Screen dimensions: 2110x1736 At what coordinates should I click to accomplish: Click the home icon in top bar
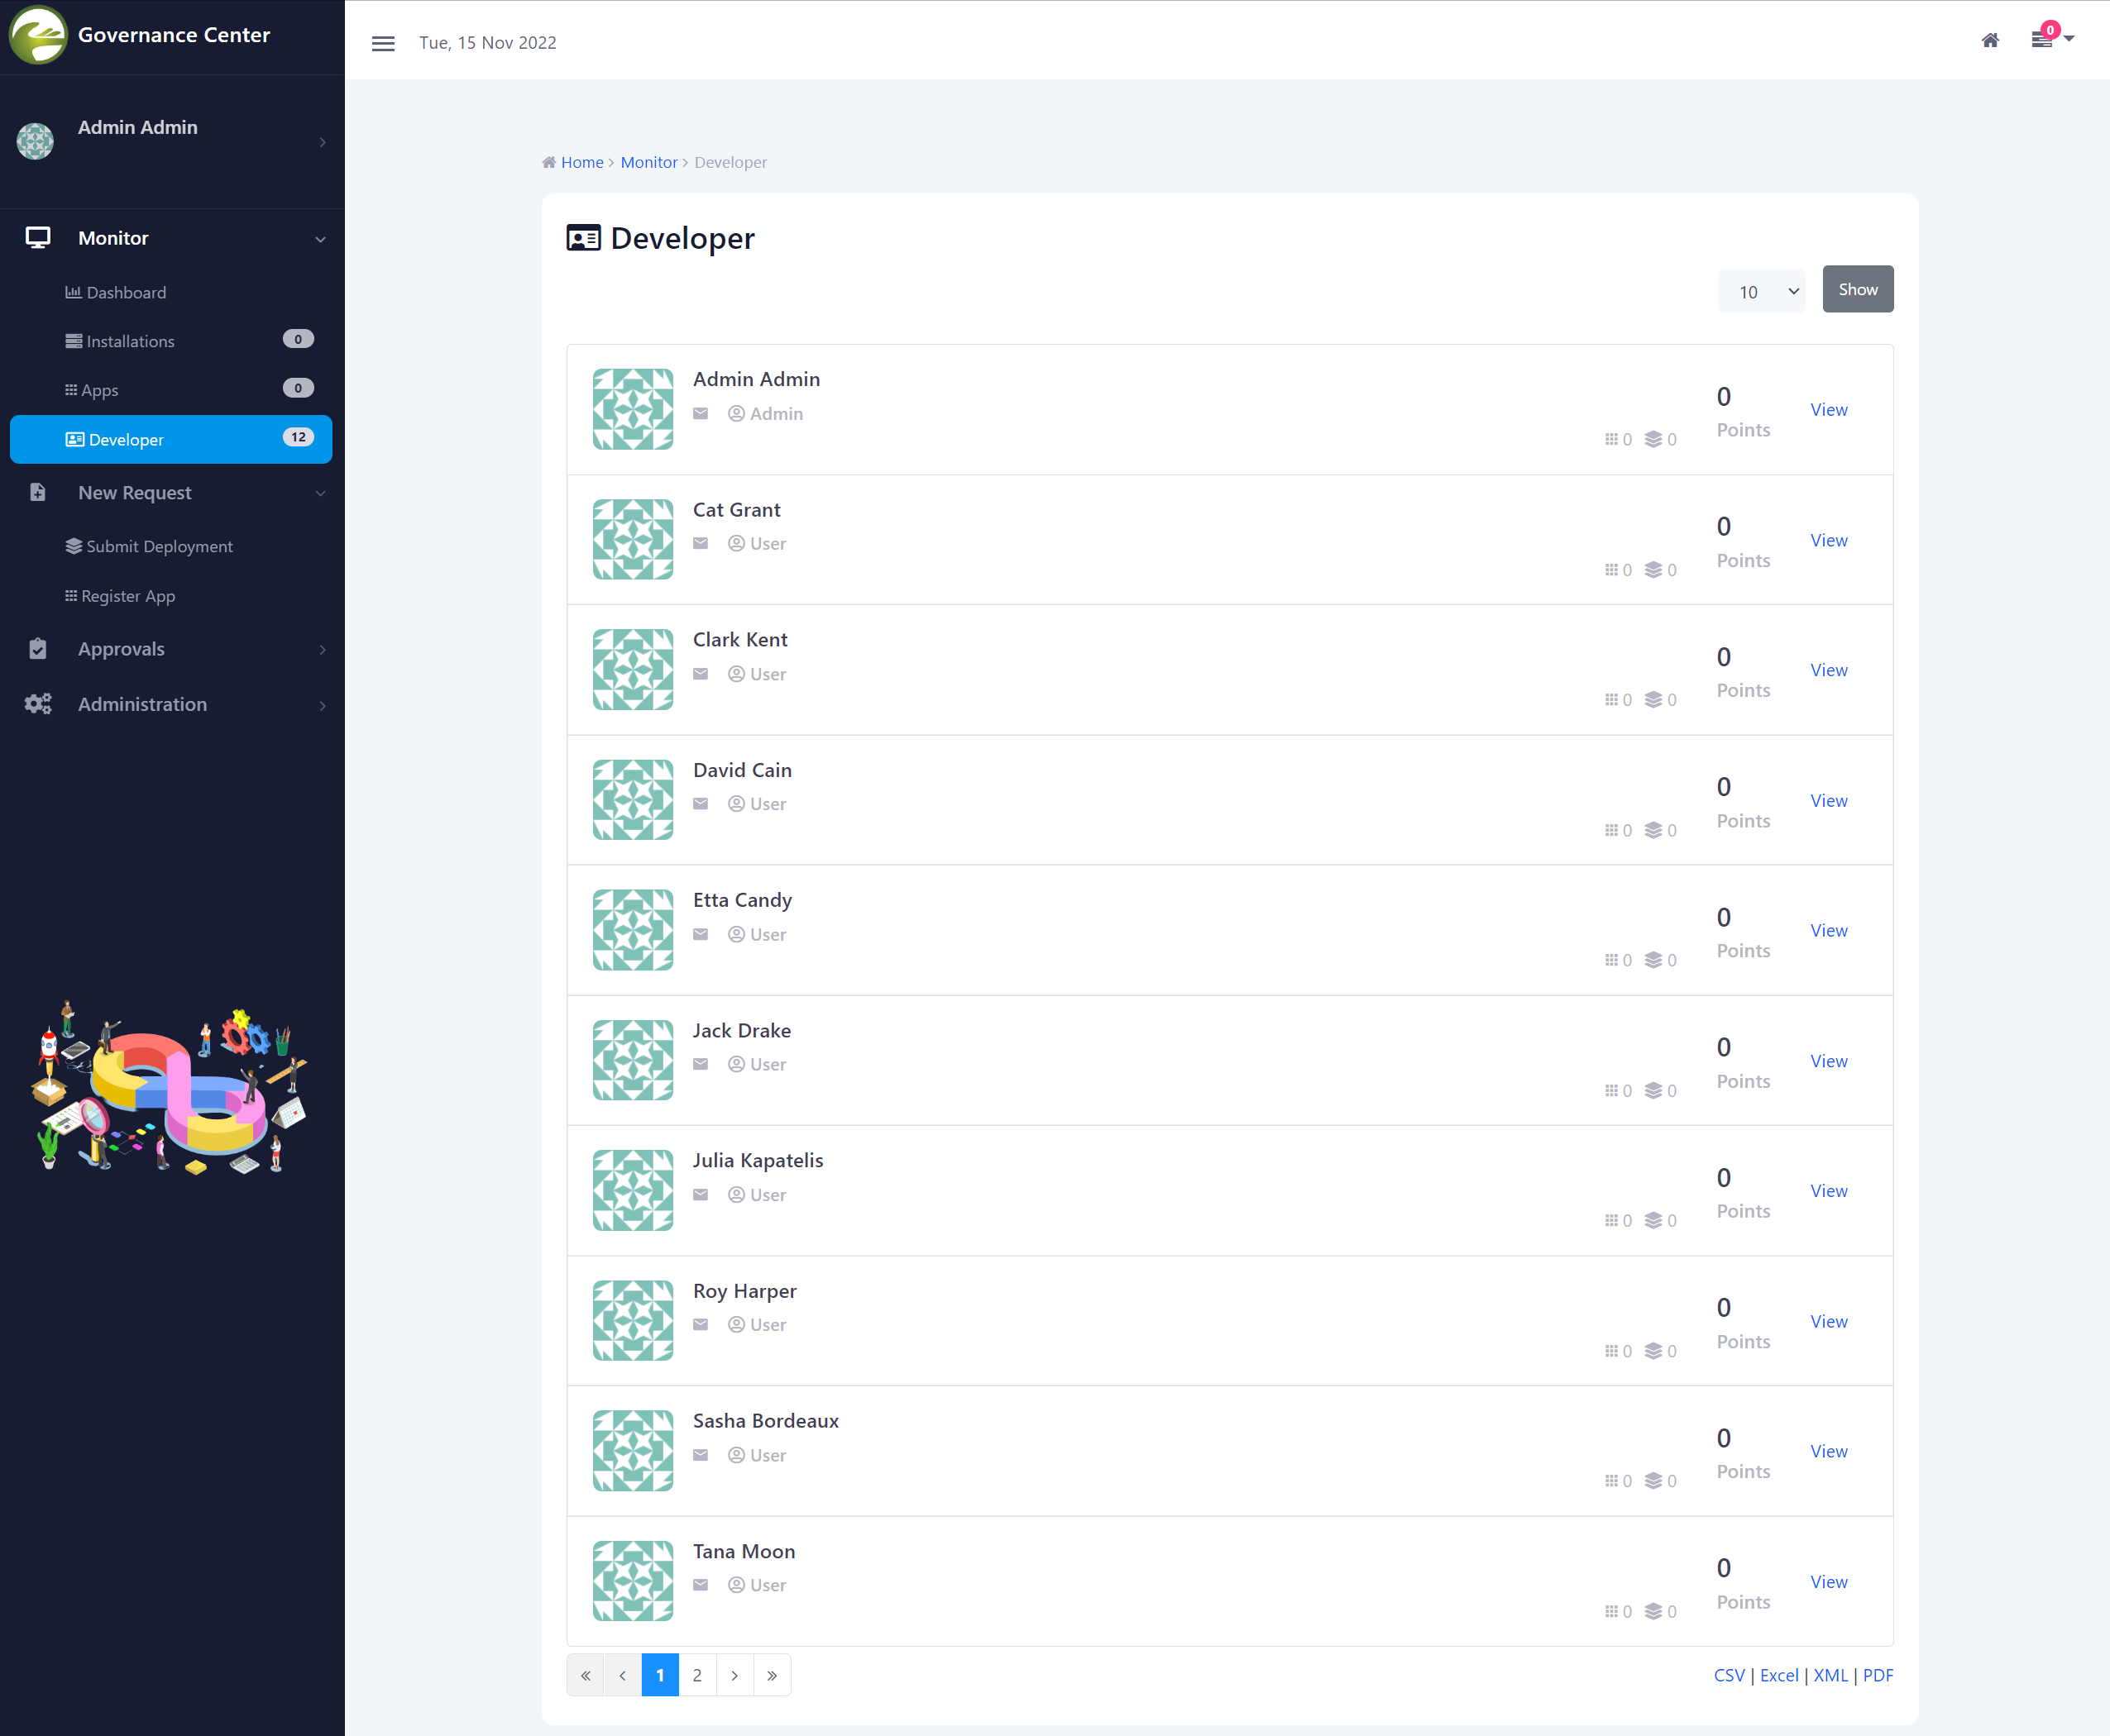pyautogui.click(x=1990, y=40)
